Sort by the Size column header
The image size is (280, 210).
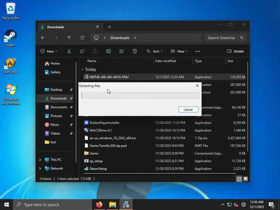(236, 61)
